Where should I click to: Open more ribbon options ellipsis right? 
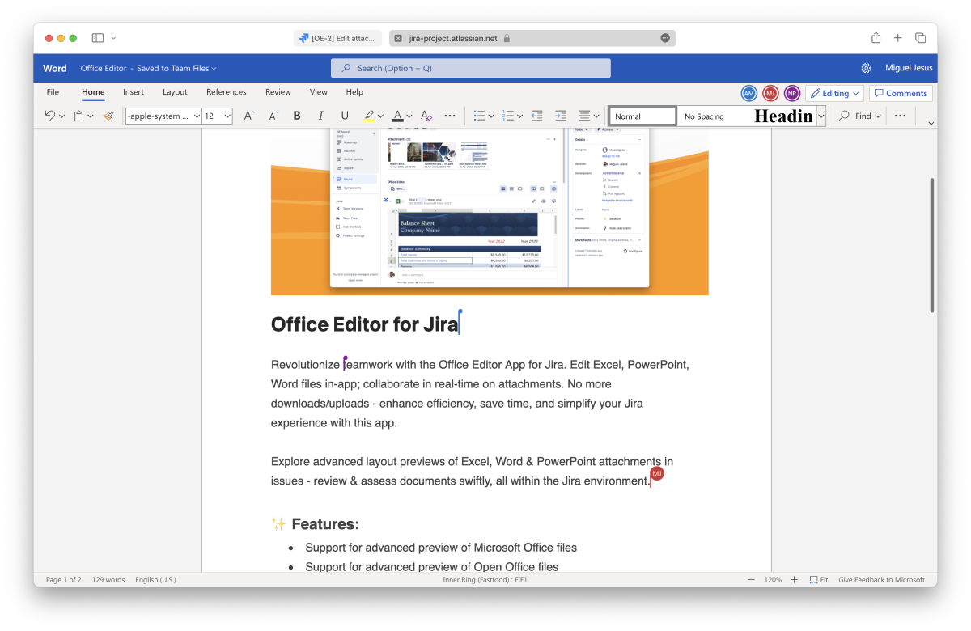(x=900, y=116)
